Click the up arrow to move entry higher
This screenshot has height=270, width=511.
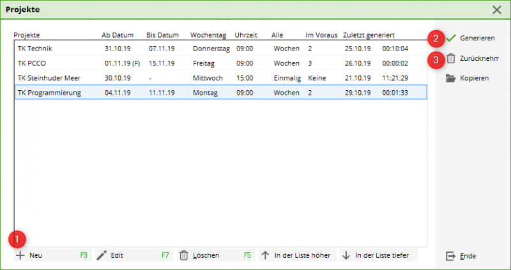click(x=265, y=255)
